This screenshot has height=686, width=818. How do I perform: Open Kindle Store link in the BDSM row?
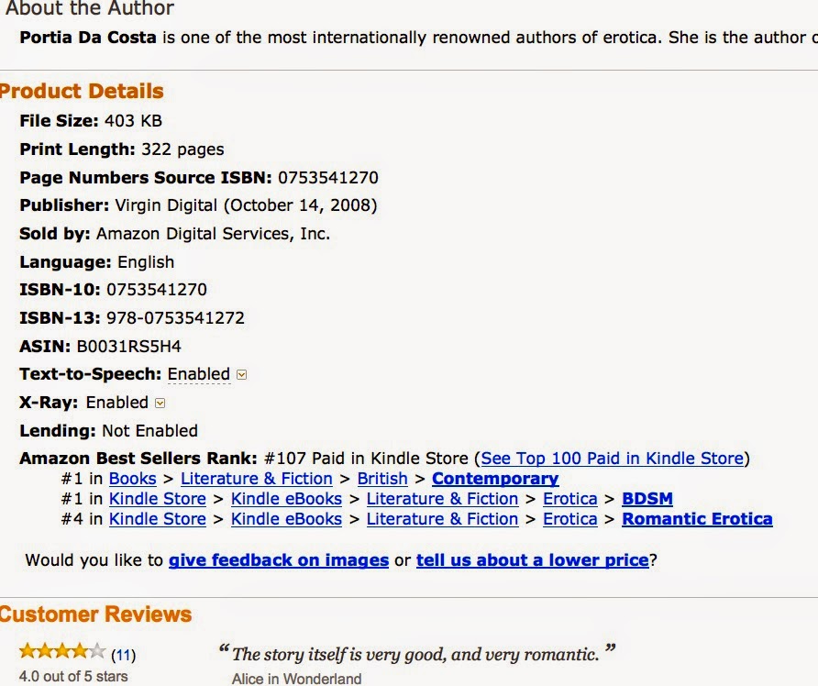(x=158, y=499)
